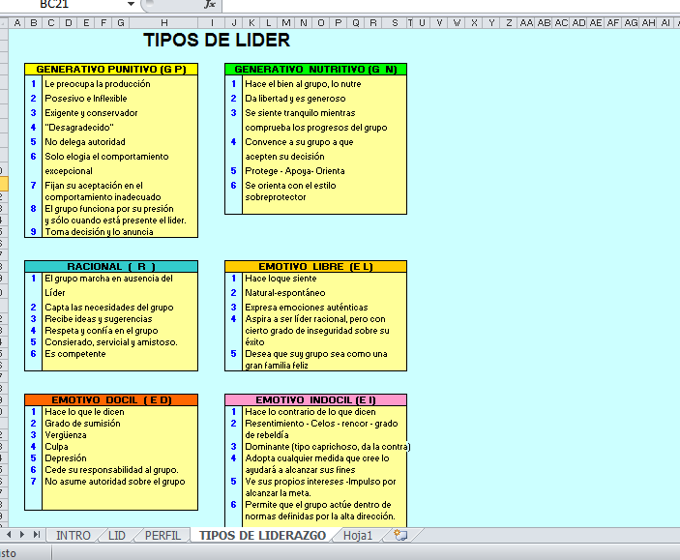Image resolution: width=680 pixels, height=560 pixels.
Task: Click the EMOTIVO INDOCIL (E I) header cell
Action: pyautogui.click(x=315, y=400)
